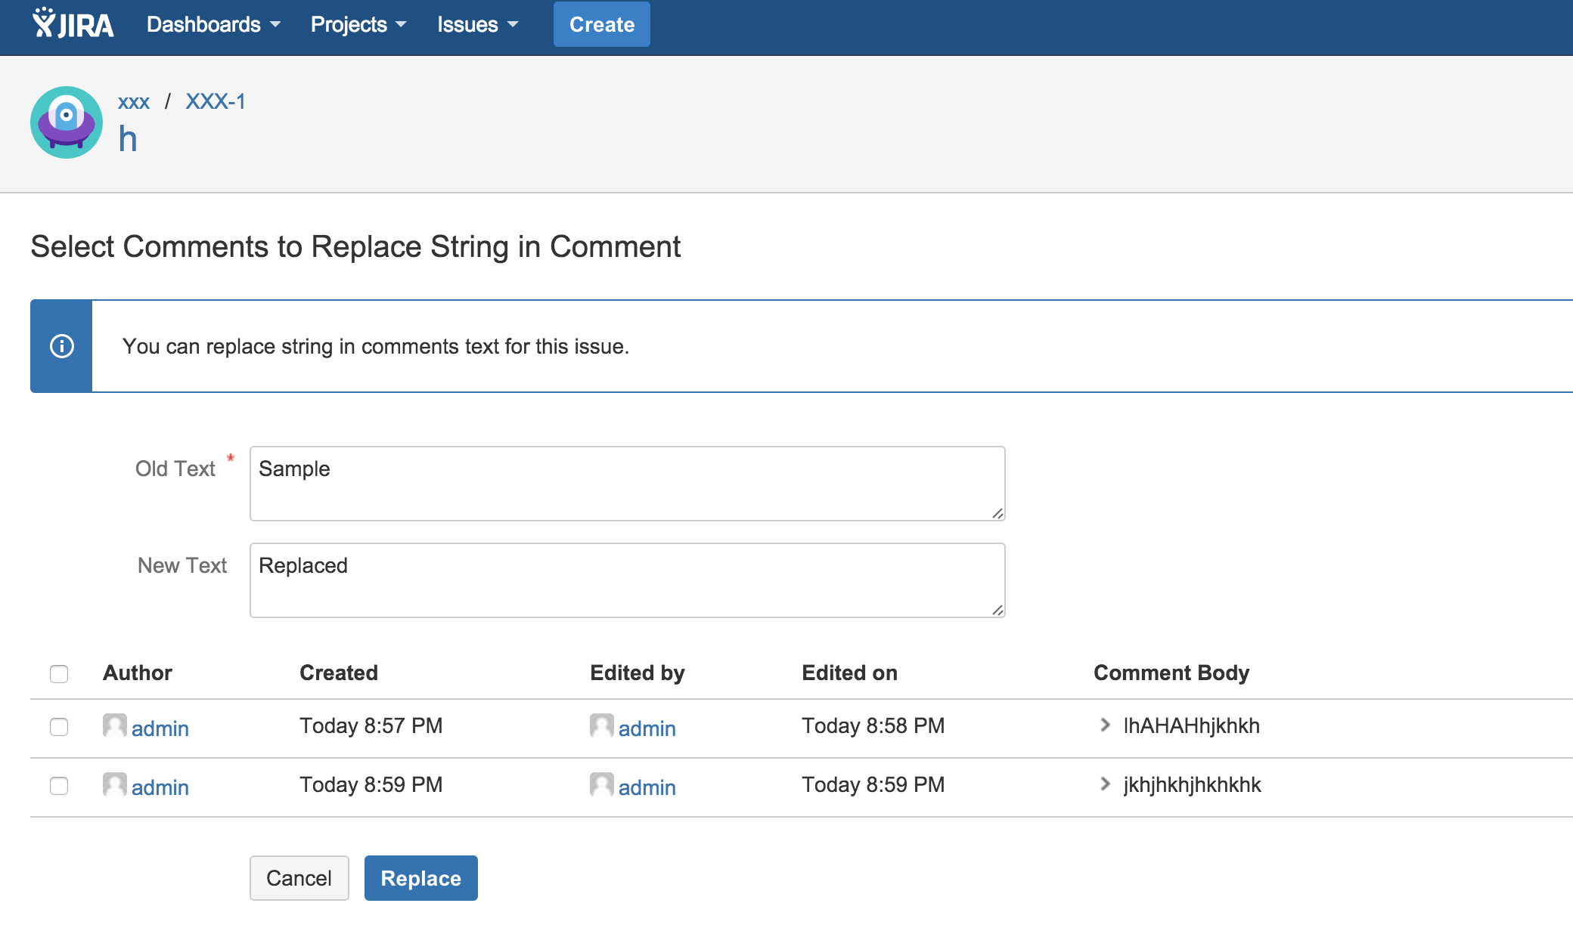Click the lhAHAHhjkhkh comment text
1573x931 pixels.
click(1192, 725)
